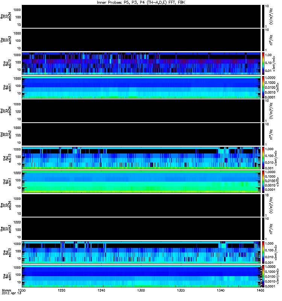Viewport: 282px width, 301px height.
Task: Click the tha fbk edc12 color bar
Action: (x=263, y=63)
